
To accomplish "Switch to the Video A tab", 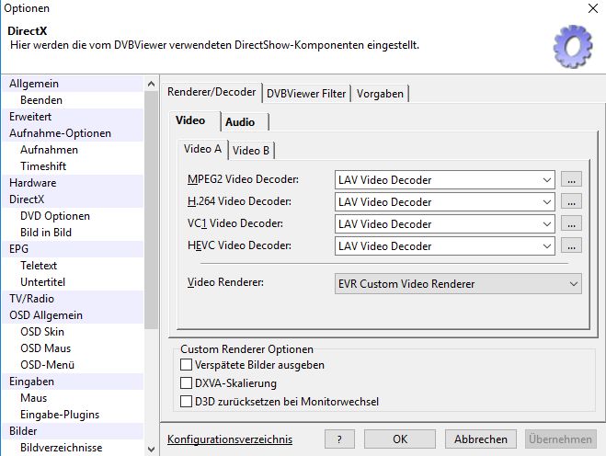I will pos(202,149).
